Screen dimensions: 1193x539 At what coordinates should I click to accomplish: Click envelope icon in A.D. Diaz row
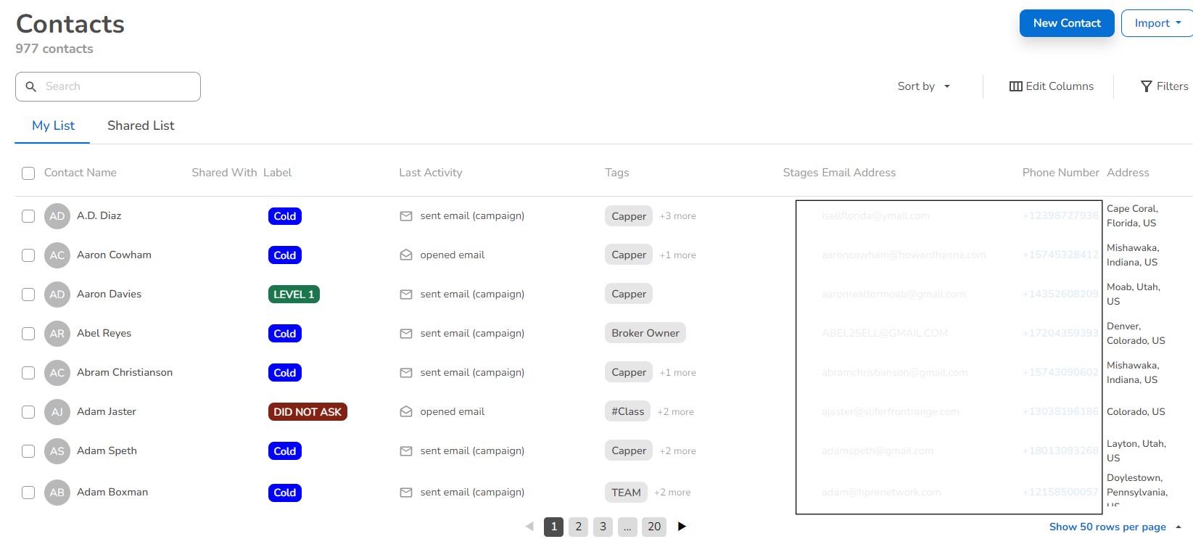point(406,216)
